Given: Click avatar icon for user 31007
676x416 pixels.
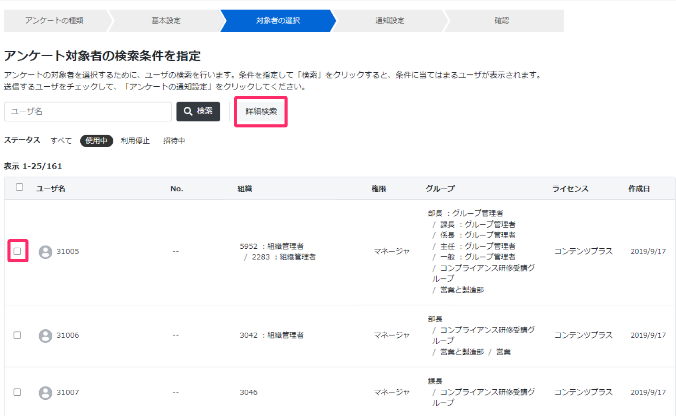Looking at the screenshot, I should 45,393.
